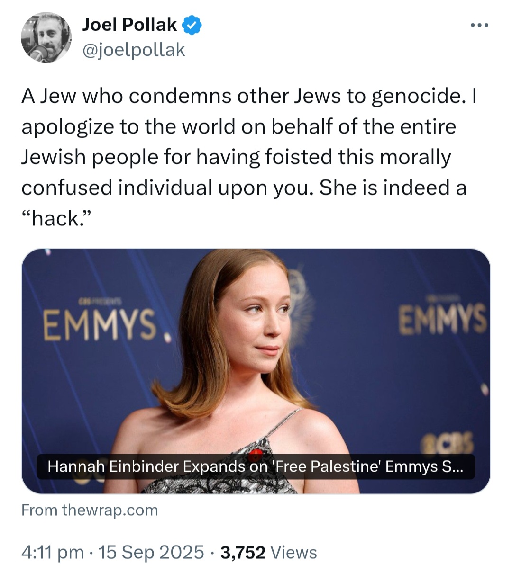The image size is (512, 573).
Task: Click the quoted word "hack." in the tweet
Action: [x=55, y=218]
